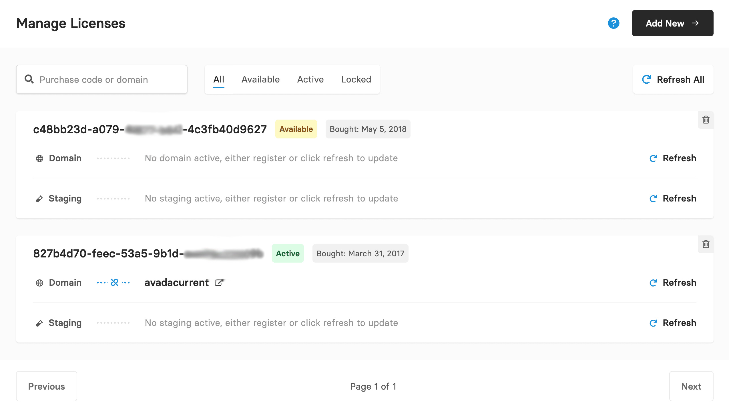Click pencil icon in 827b4d70 Staging row
The image size is (729, 411).
pos(39,323)
